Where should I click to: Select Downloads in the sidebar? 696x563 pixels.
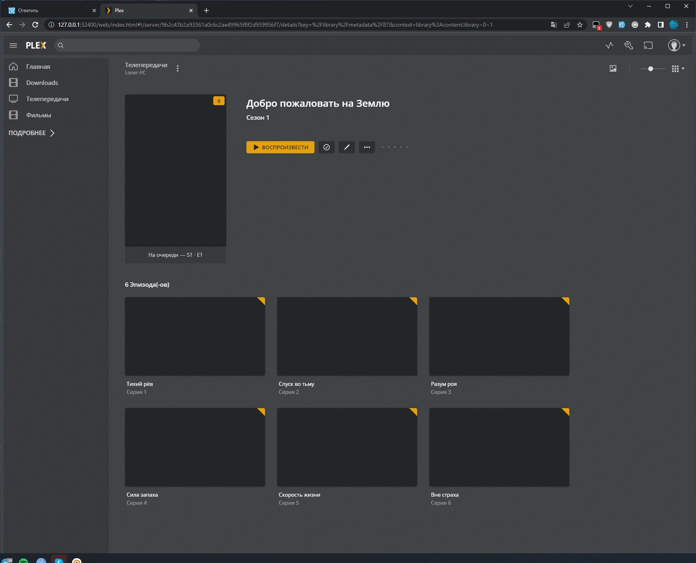click(x=42, y=83)
